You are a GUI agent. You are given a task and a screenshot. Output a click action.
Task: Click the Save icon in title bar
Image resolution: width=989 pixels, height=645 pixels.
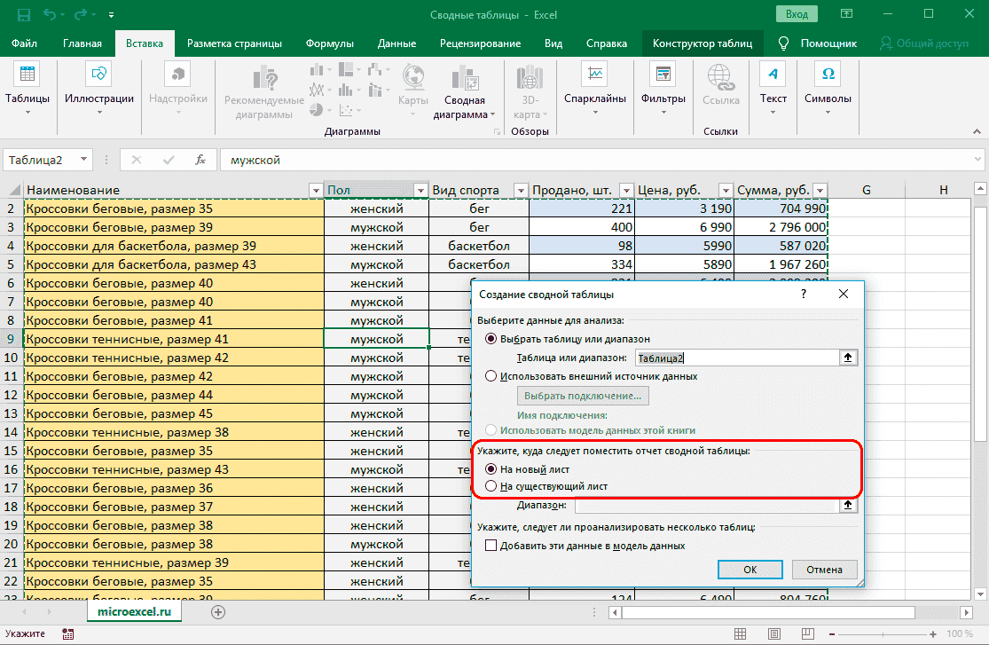click(x=23, y=14)
